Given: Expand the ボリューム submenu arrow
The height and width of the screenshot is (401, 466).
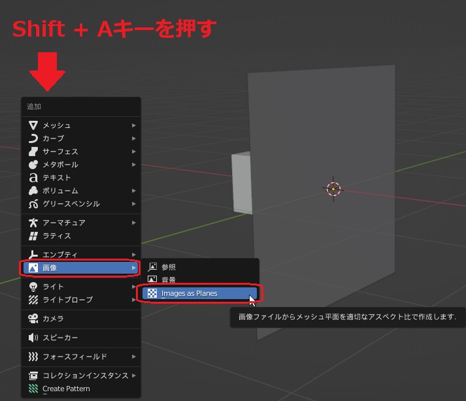Looking at the screenshot, I should pyautogui.click(x=134, y=191).
